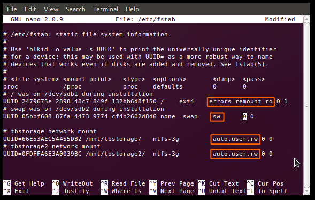Place cursor on '# /etc/fstab: static file system information.' line
The width and height of the screenshot is (315, 200).
click(87, 34)
